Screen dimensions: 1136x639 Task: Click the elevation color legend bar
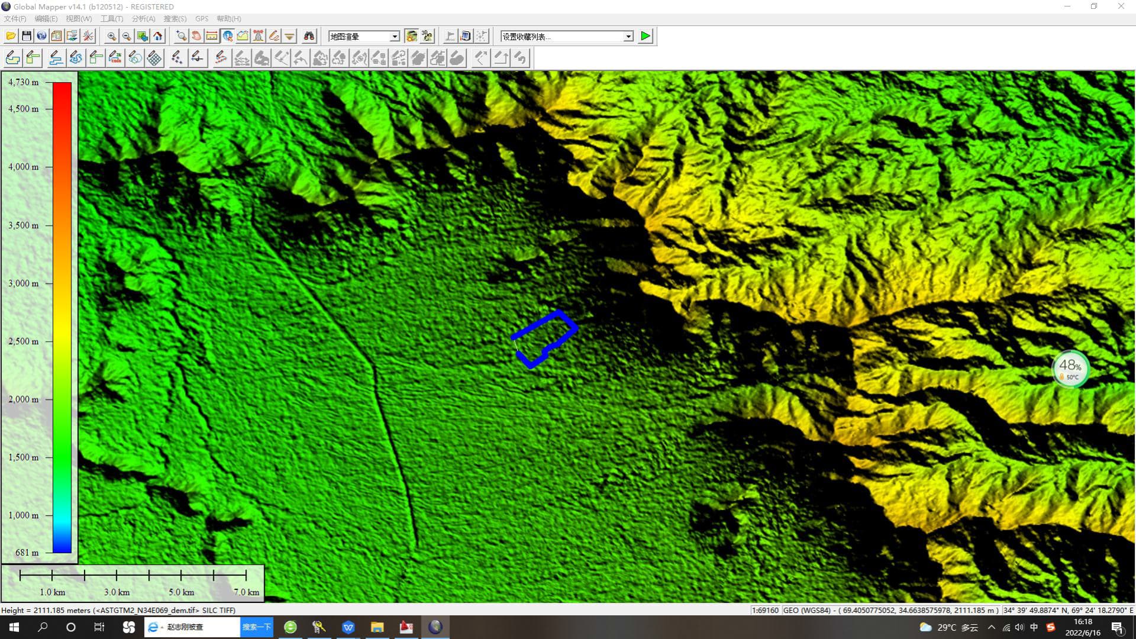tap(62, 318)
